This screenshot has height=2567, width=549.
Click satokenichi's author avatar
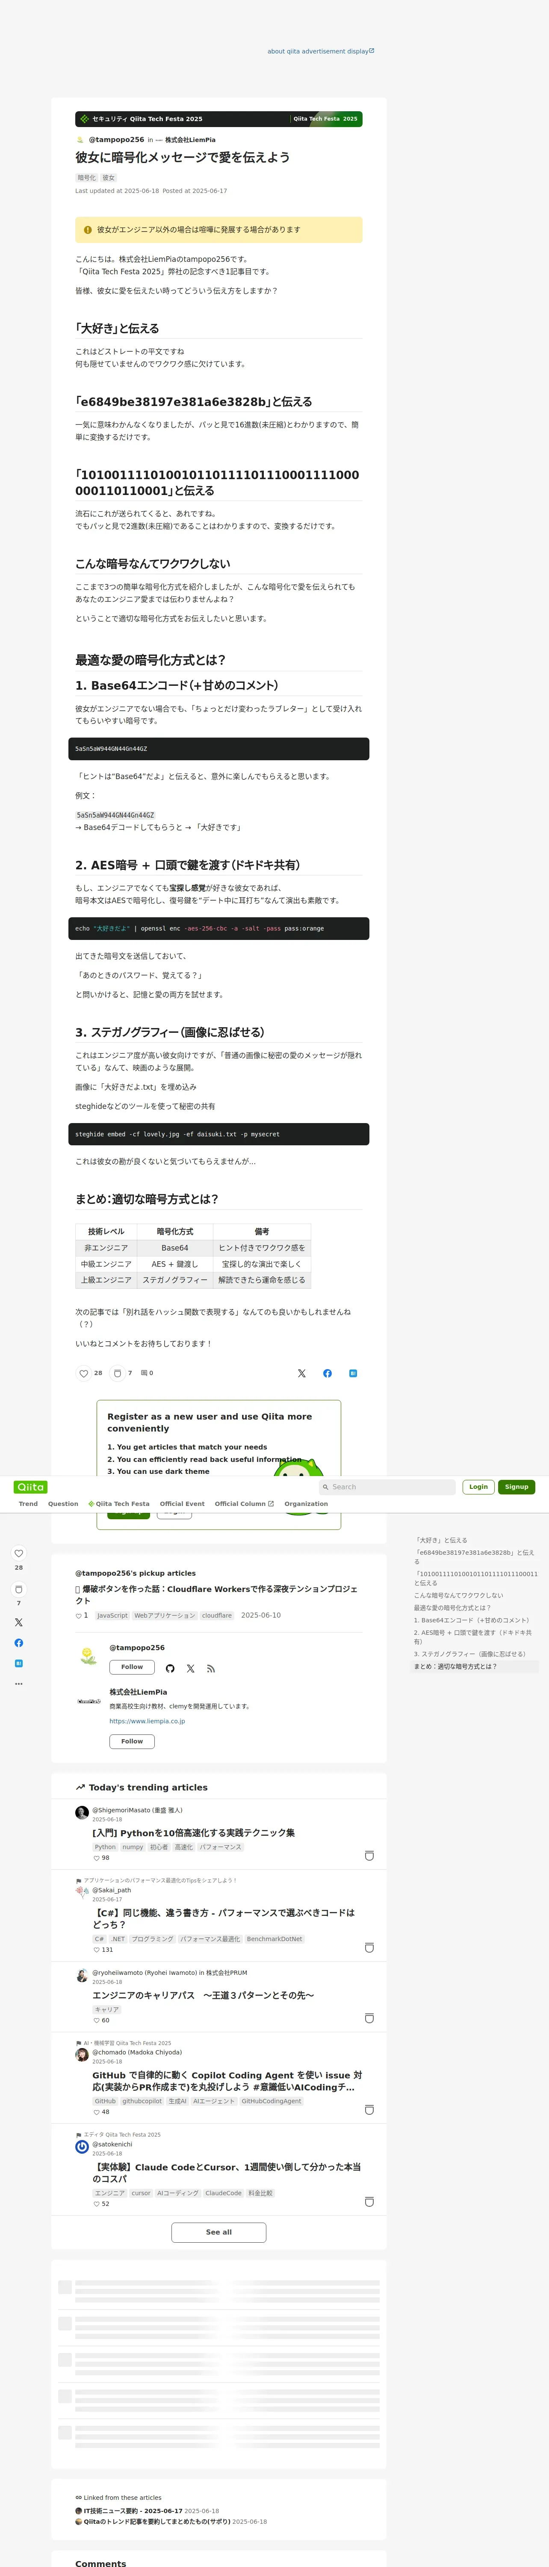[82, 2146]
